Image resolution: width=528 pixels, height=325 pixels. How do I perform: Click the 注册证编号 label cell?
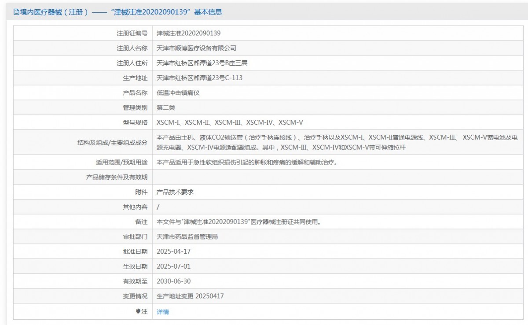point(83,33)
